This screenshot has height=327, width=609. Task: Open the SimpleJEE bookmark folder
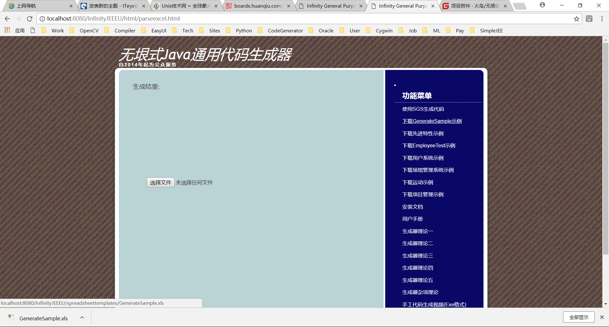[x=486, y=30]
